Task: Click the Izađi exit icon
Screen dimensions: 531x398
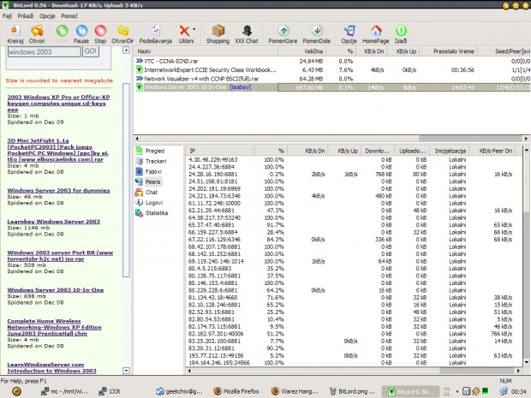Action: coord(401,34)
